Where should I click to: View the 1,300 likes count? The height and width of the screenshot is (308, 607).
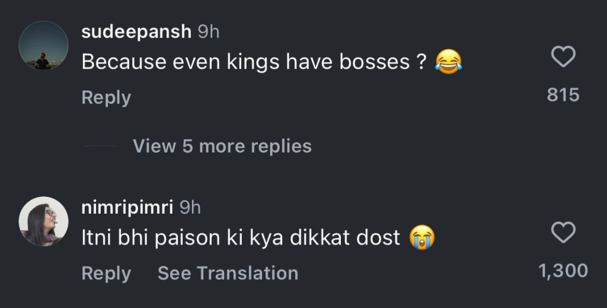point(563,271)
